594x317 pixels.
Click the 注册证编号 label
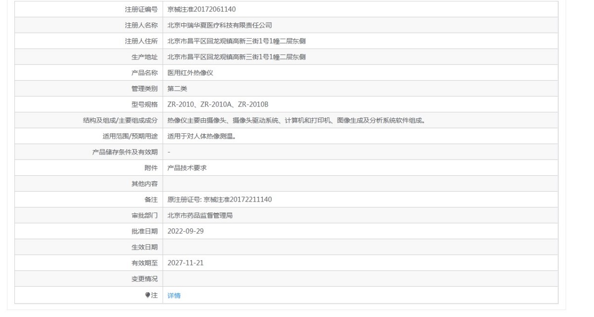coord(141,9)
